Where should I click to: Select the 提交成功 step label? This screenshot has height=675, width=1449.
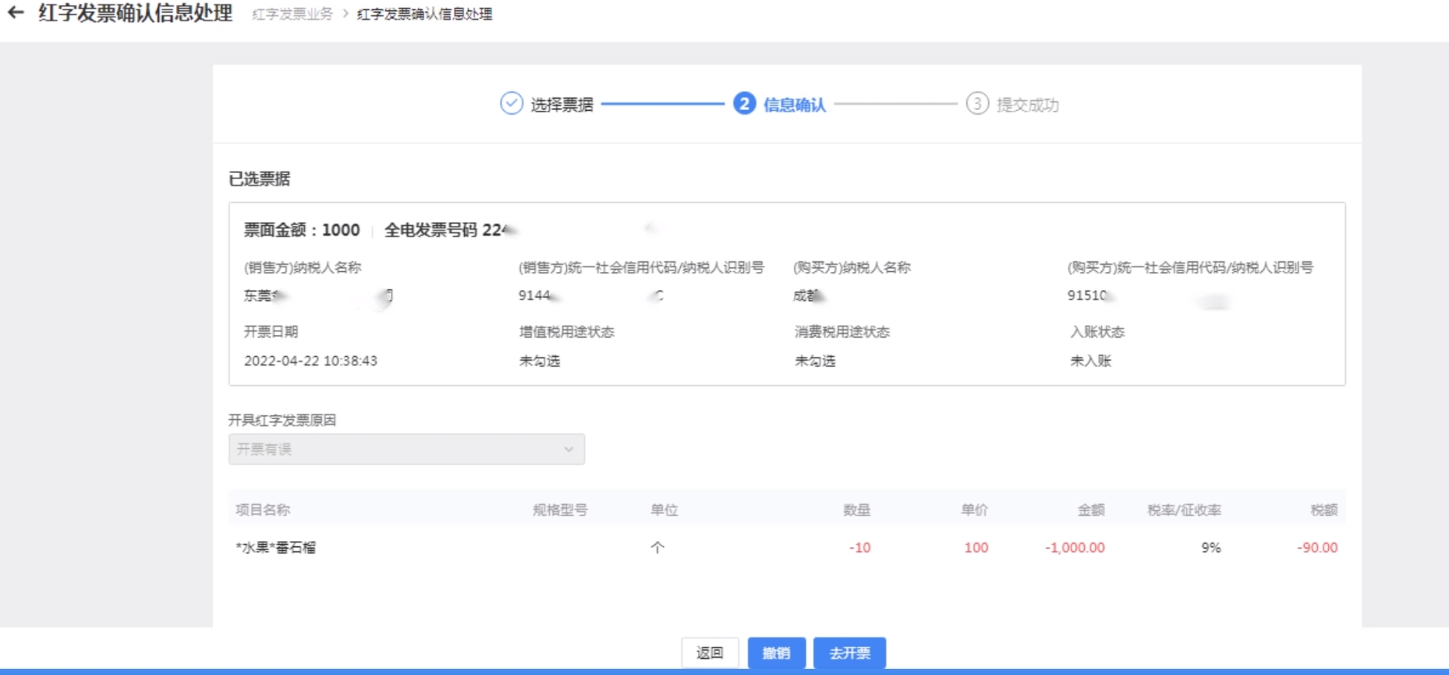click(x=1028, y=104)
